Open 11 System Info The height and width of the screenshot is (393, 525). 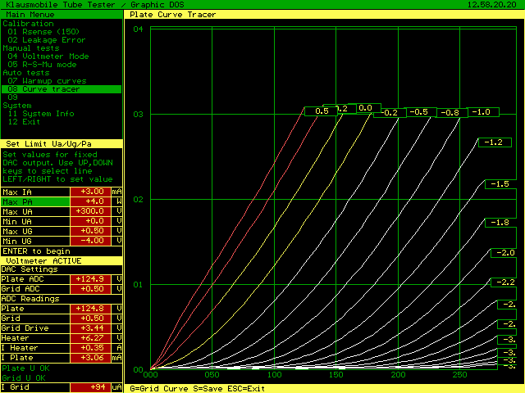41,114
